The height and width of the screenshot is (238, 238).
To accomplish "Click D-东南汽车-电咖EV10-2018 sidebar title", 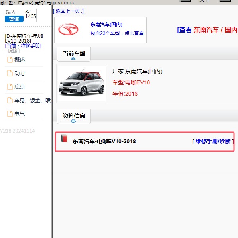I will coord(24,38).
